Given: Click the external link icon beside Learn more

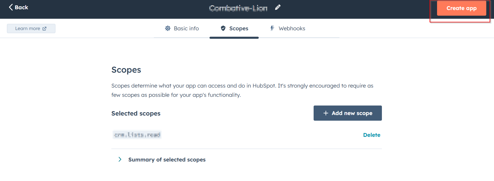Looking at the screenshot, I should coord(44,28).
